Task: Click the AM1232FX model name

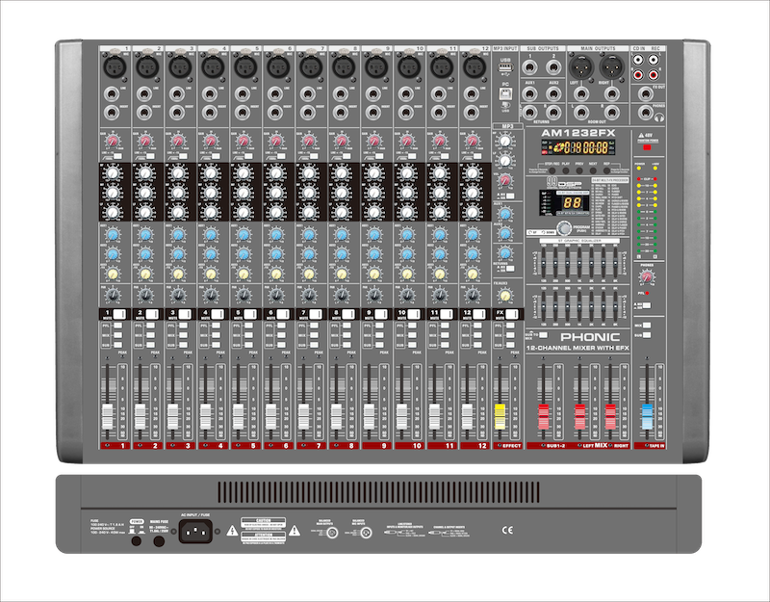Action: click(x=578, y=133)
